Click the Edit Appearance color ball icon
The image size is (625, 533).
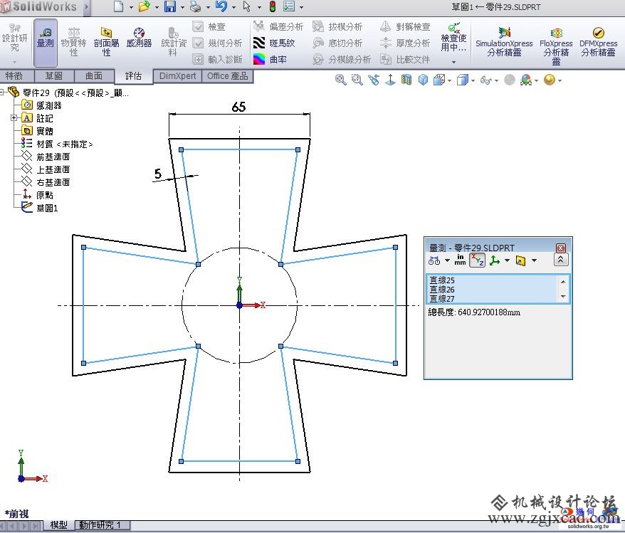pos(550,80)
